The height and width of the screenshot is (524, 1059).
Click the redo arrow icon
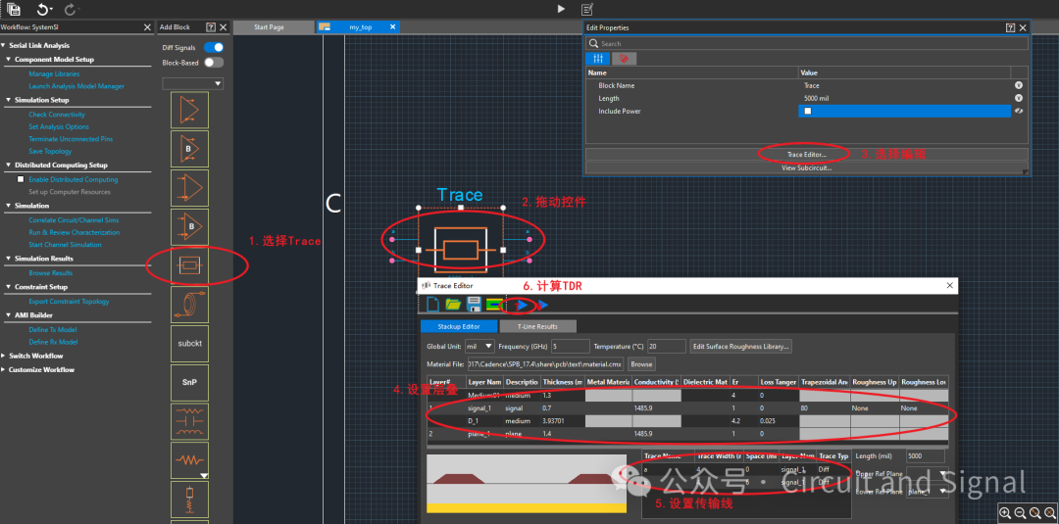coord(70,10)
